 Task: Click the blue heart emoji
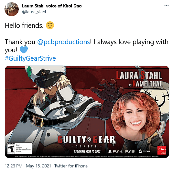(24, 50)
